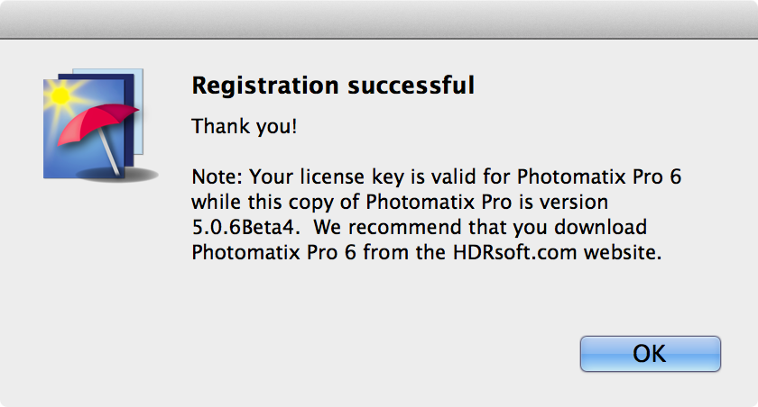
Task: Click the word "Note:" in the message
Action: coord(217,176)
